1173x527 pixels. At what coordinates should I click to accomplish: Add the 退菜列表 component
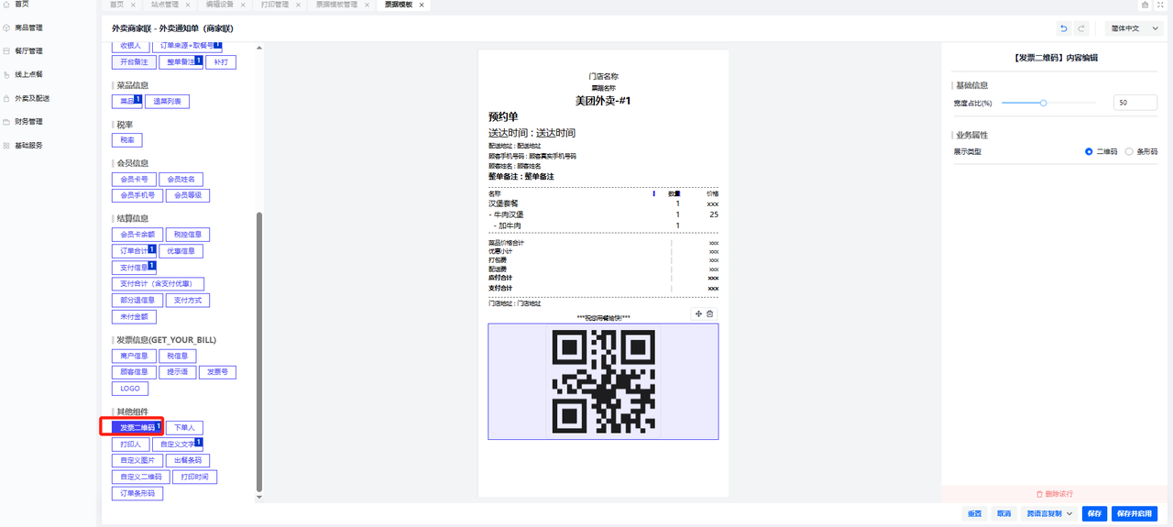[x=167, y=101]
